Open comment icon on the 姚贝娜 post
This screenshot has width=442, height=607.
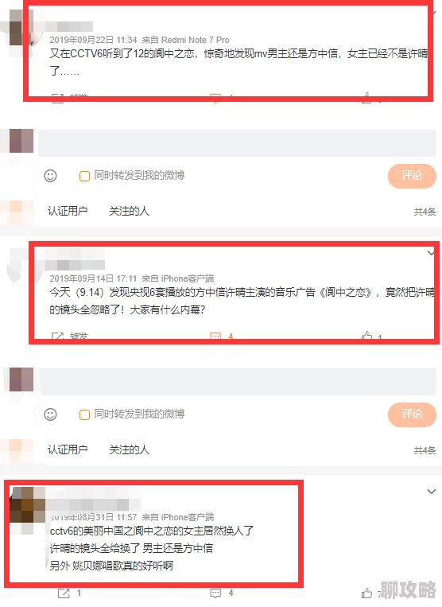[215, 593]
